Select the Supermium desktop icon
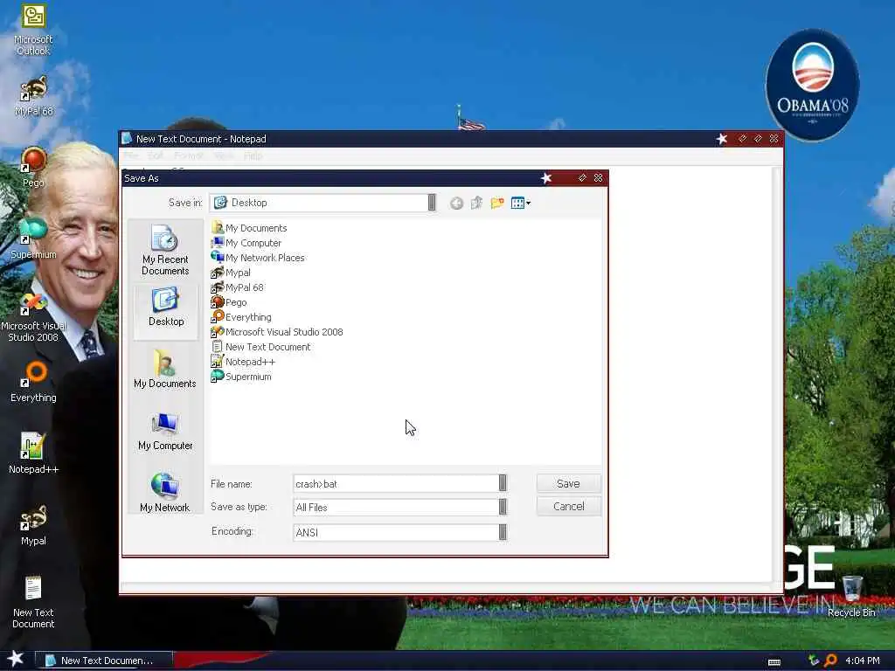 33,239
